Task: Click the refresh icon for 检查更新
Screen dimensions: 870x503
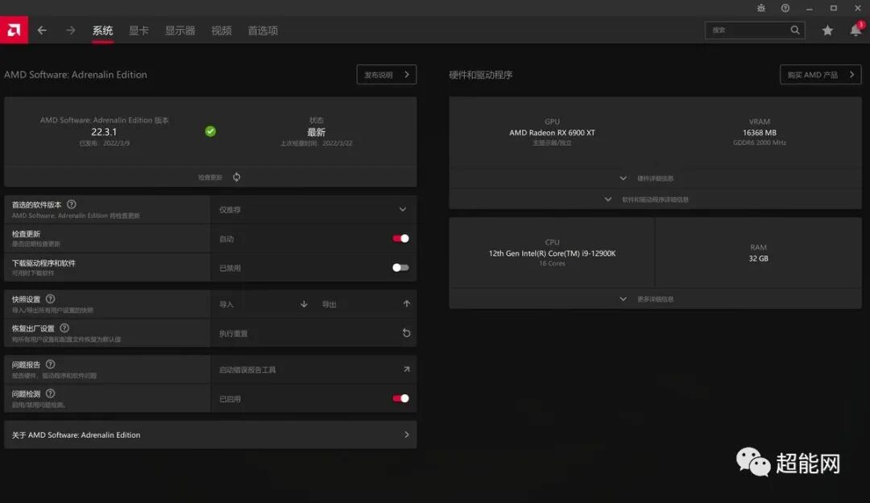Action: coord(236,177)
